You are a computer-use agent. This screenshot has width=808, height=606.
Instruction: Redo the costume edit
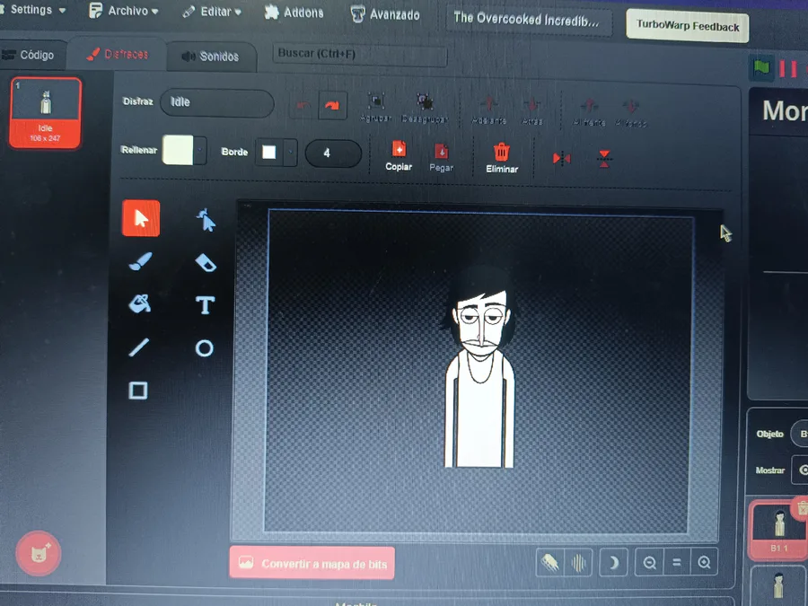point(332,105)
